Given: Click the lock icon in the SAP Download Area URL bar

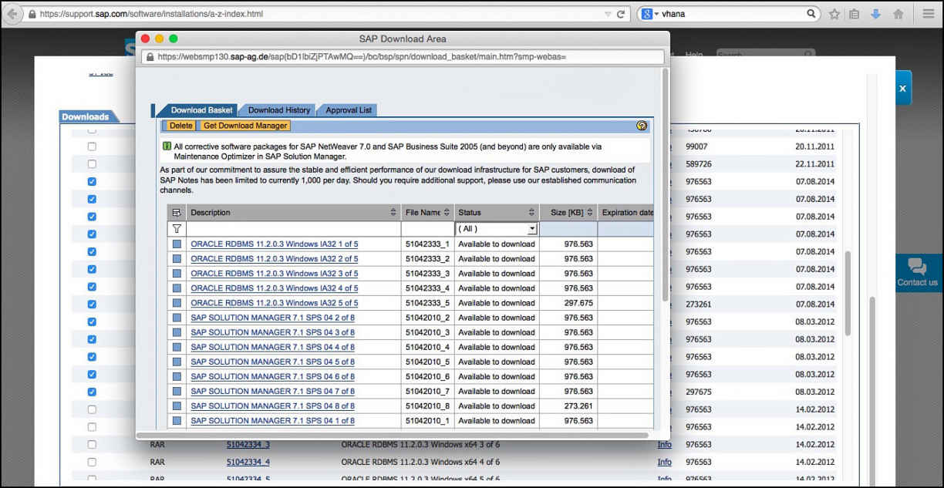Looking at the screenshot, I should pyautogui.click(x=150, y=56).
